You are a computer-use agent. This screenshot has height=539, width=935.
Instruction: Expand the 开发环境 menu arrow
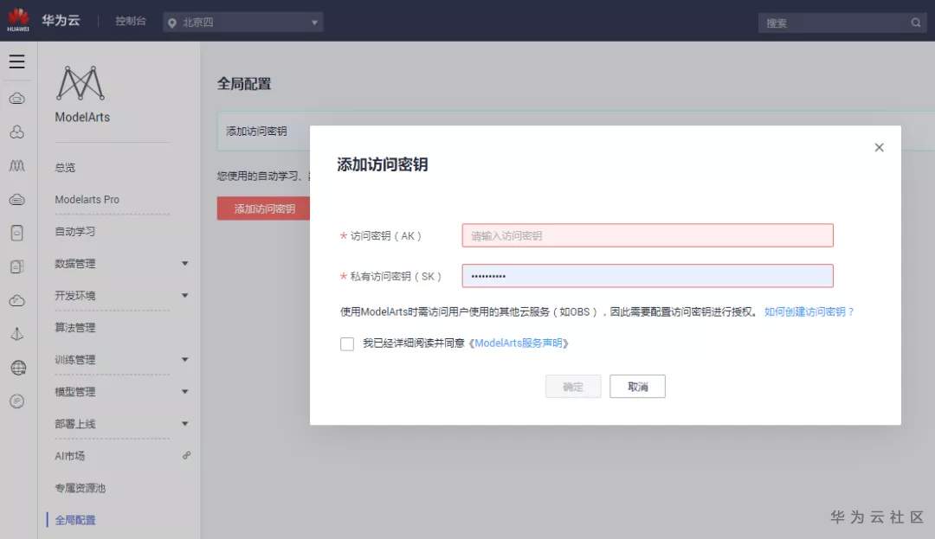185,295
